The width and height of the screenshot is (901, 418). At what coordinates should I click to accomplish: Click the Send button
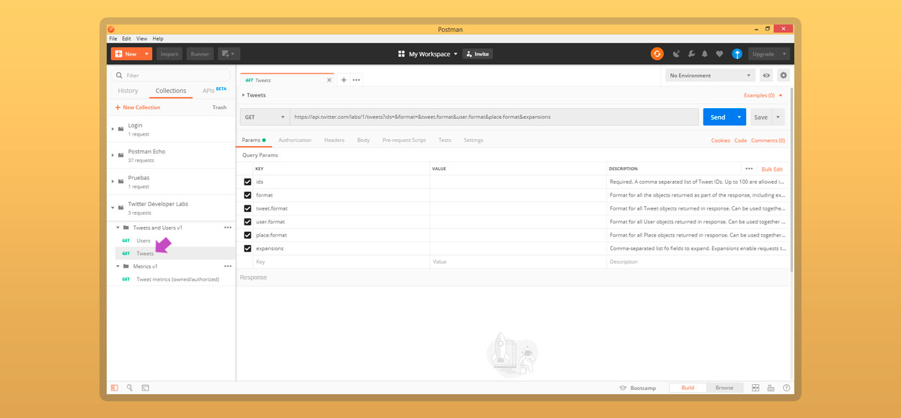coord(718,117)
